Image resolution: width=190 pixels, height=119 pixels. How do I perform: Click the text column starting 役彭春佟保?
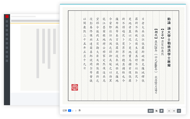pos(91,50)
